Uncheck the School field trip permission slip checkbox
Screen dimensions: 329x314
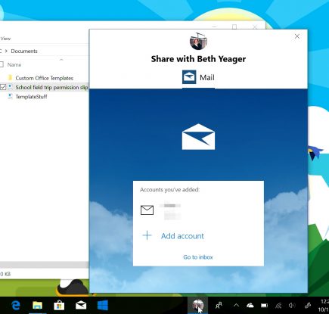pyautogui.click(x=3, y=87)
